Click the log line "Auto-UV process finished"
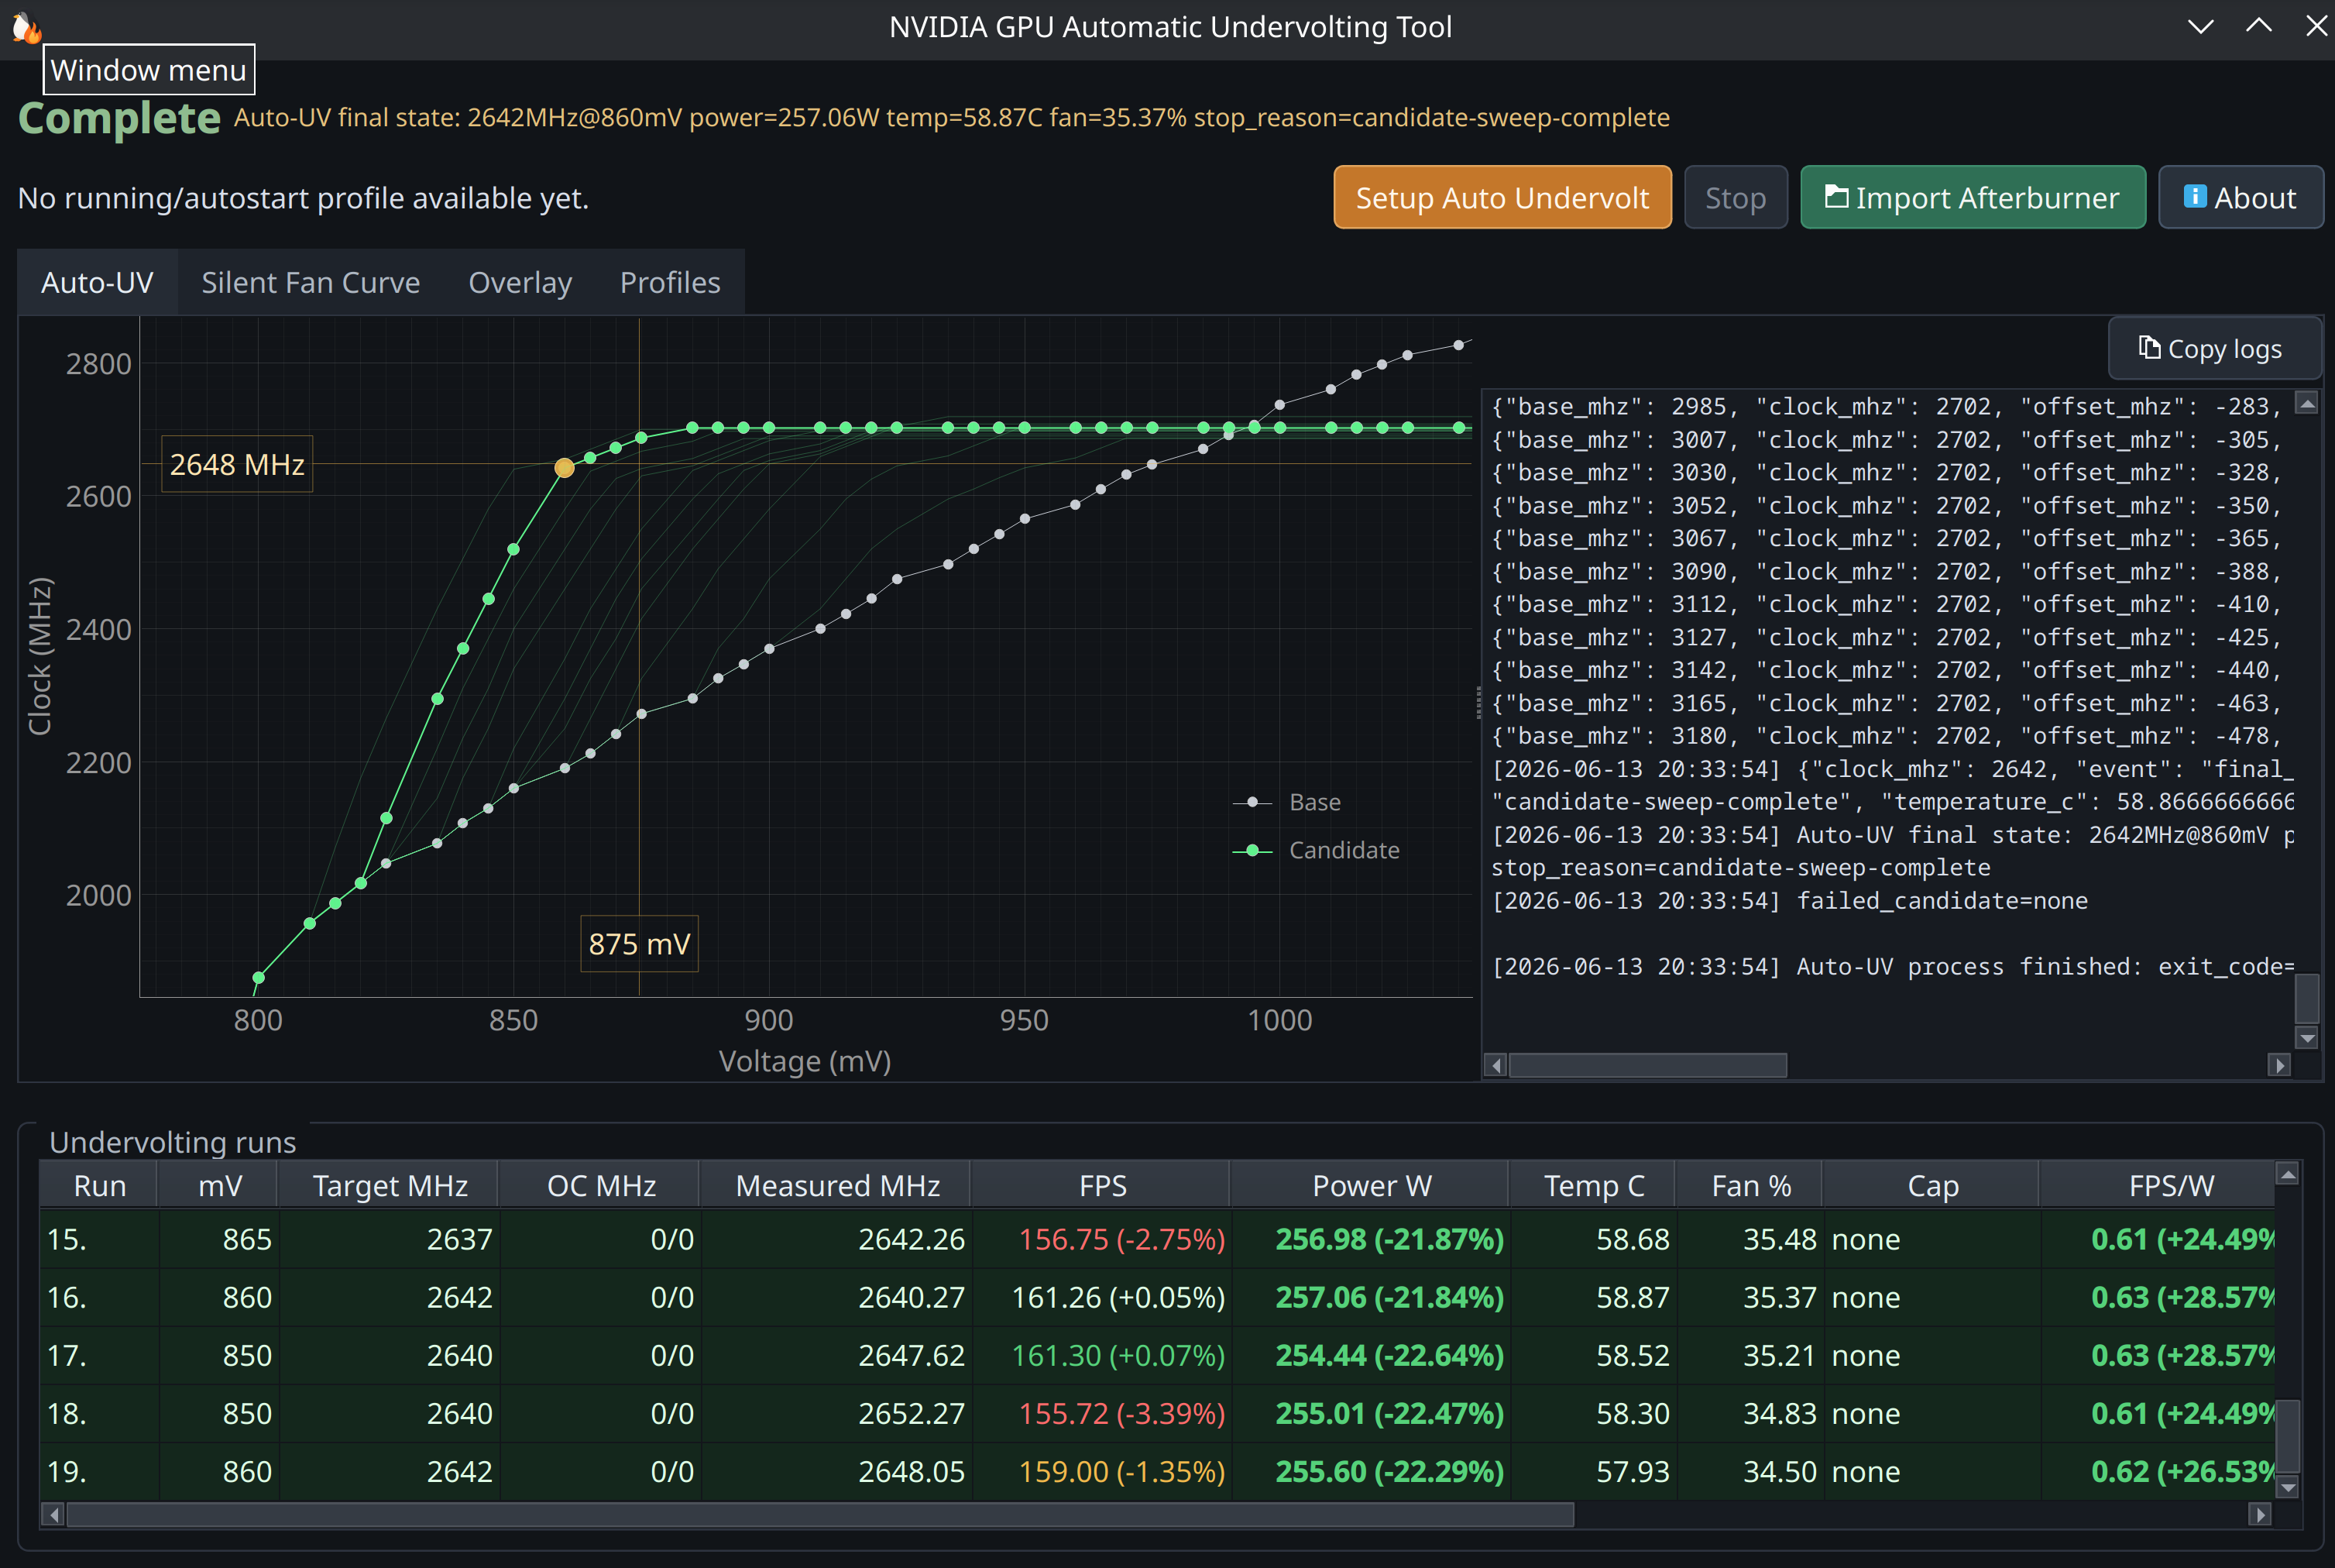This screenshot has width=2335, height=1568. pyautogui.click(x=1892, y=967)
